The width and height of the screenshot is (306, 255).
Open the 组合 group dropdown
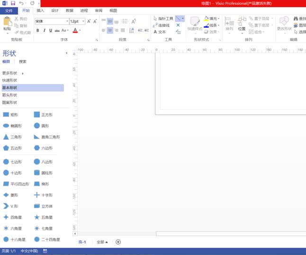257,32
